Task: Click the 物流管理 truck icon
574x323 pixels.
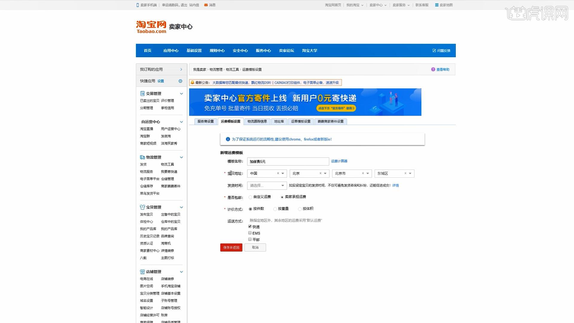Action: [142, 157]
